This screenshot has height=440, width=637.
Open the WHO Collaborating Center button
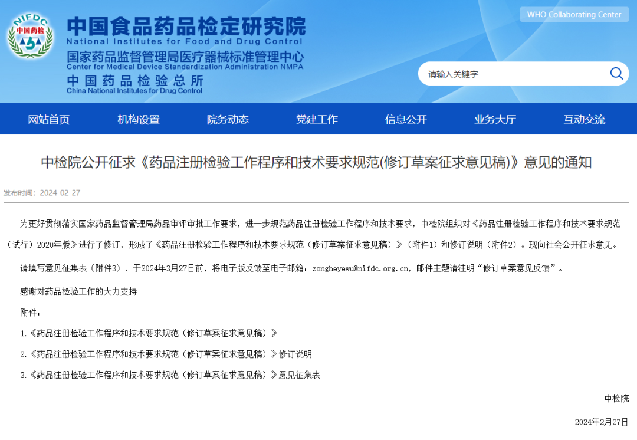click(574, 15)
